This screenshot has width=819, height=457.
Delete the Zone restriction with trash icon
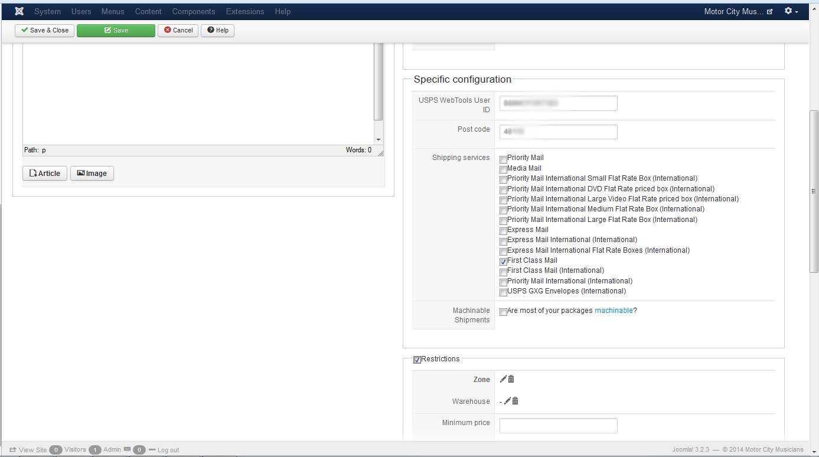(511, 379)
